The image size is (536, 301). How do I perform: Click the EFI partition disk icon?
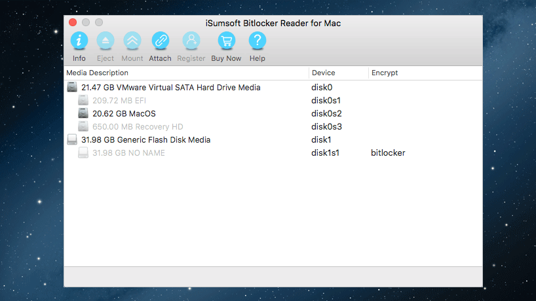click(83, 100)
